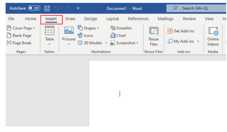
Task: Click the Document1 - Word title text
Action: [x=124, y=8]
